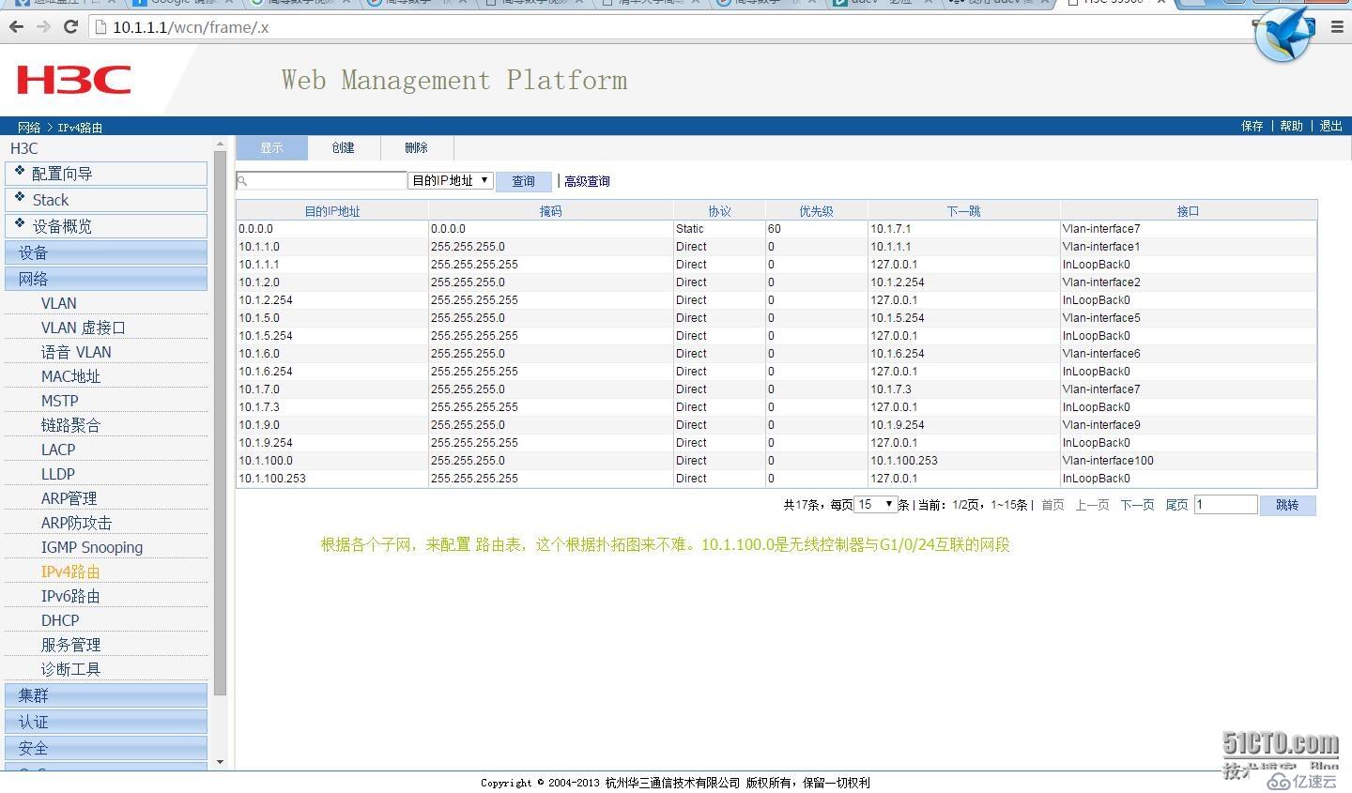Sort by the 目的IP地址 column header

coord(332,211)
